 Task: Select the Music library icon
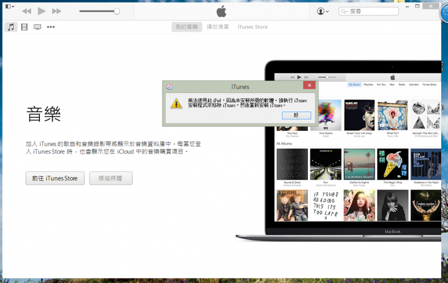pyautogui.click(x=11, y=27)
